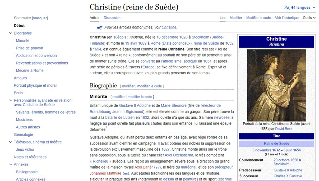
Task: Open the 6 novembre reign start link
Action: (x=262, y=150)
